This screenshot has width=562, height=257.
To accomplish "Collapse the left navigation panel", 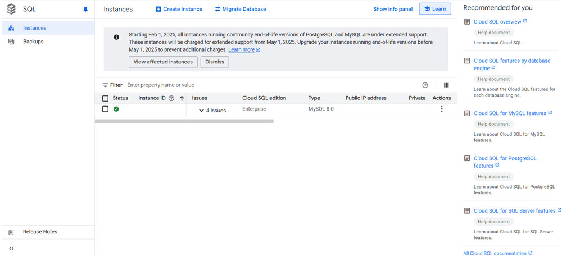I will 11,248.
